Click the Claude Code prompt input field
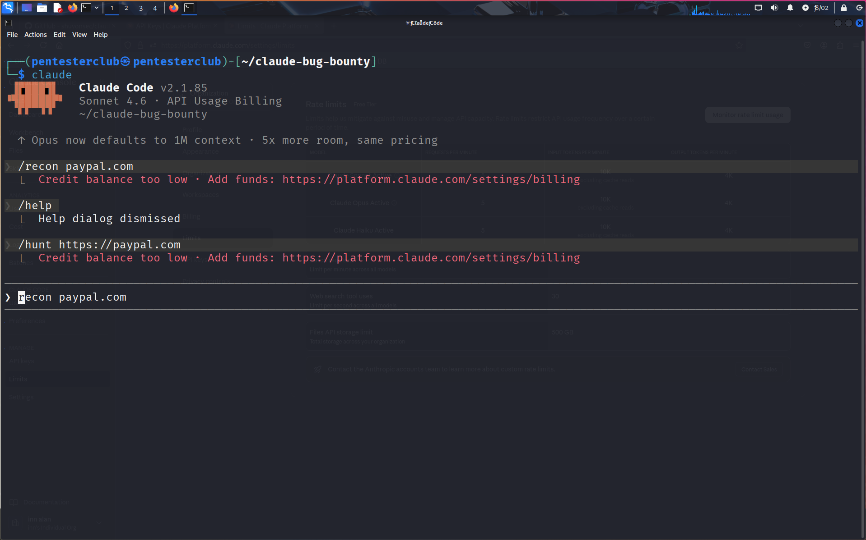Screen dimensions: 866x540 tap(431, 297)
